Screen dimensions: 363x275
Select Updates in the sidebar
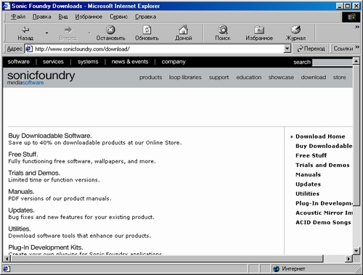308,184
